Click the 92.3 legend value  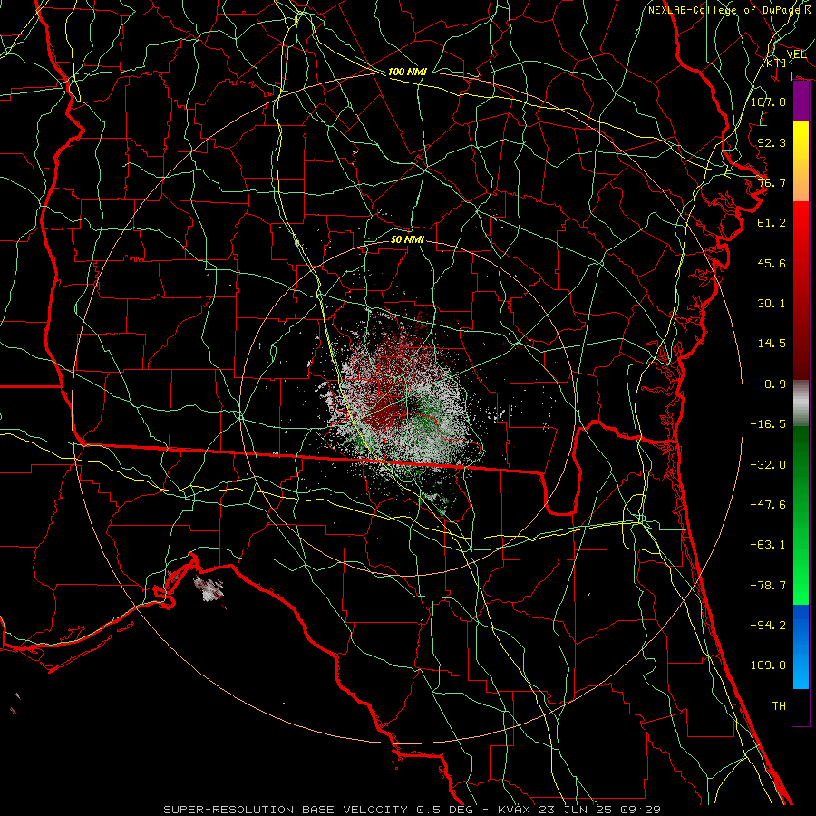pyautogui.click(x=772, y=142)
